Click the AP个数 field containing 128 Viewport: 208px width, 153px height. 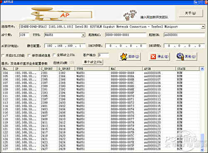pyautogui.click(x=25, y=35)
